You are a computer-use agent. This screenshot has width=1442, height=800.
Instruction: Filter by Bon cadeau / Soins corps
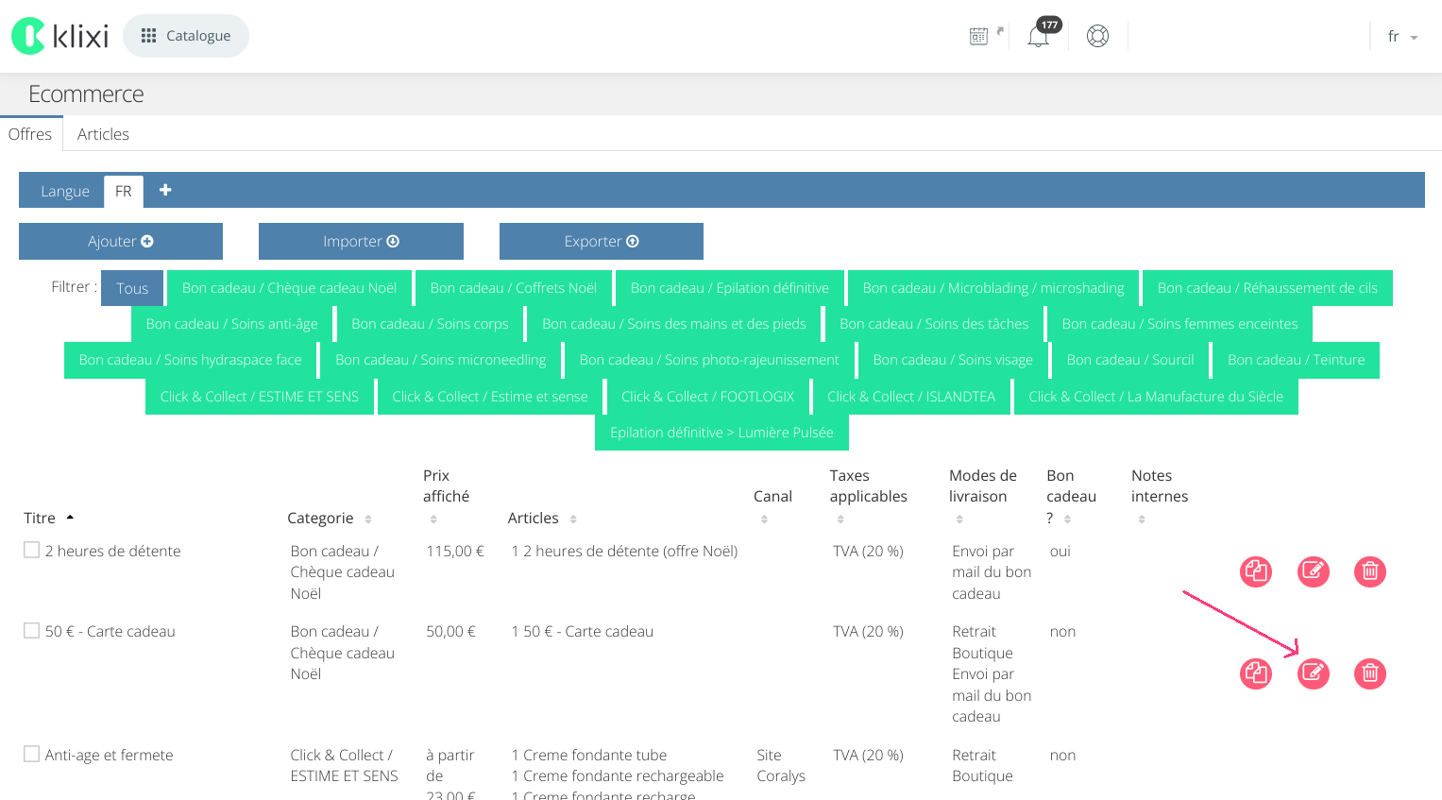click(x=430, y=324)
